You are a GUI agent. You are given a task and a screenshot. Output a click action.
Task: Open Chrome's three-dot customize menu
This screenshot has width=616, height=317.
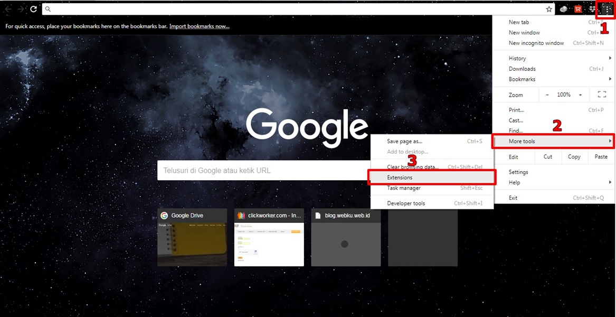605,9
